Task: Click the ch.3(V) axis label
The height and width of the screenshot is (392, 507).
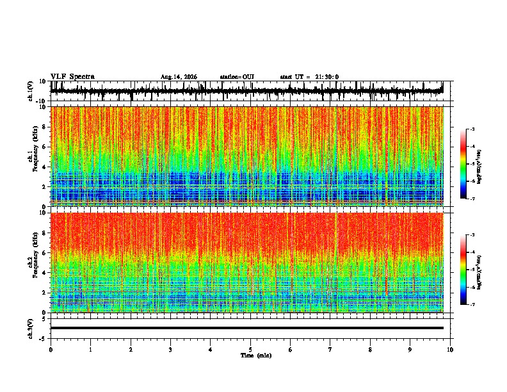Action: tap(31, 329)
